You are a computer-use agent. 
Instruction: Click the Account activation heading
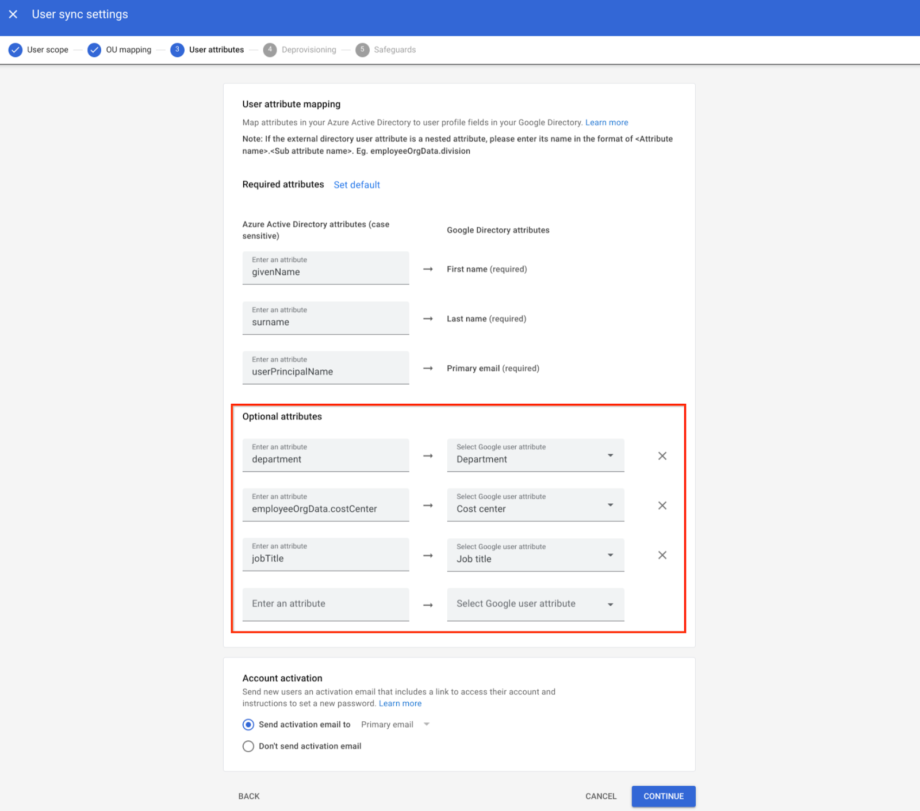tap(282, 678)
